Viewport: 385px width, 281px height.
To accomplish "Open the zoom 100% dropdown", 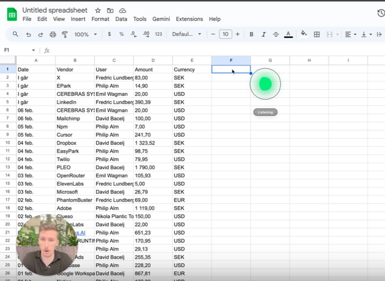I will pyautogui.click(x=86, y=35).
